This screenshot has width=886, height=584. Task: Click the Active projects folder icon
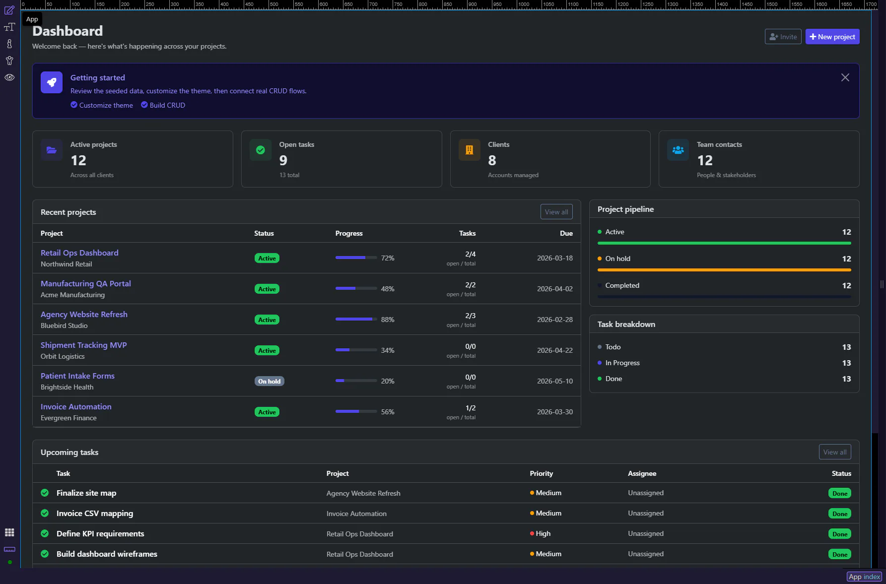coord(52,150)
